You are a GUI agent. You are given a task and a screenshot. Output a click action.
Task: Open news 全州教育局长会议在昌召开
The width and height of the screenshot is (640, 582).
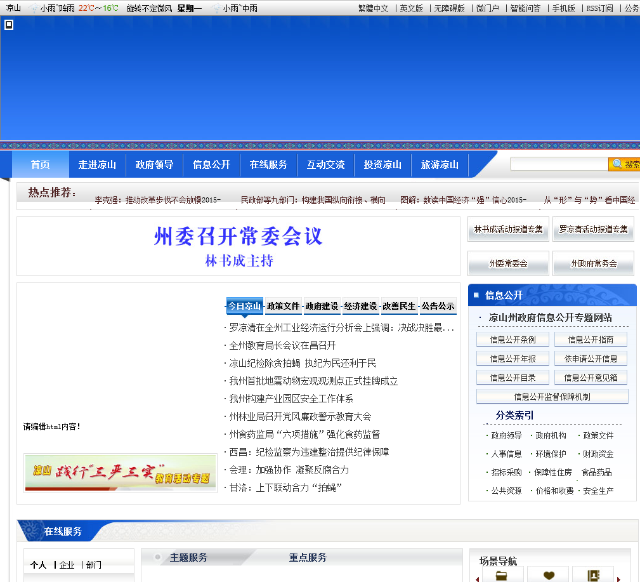282,345
